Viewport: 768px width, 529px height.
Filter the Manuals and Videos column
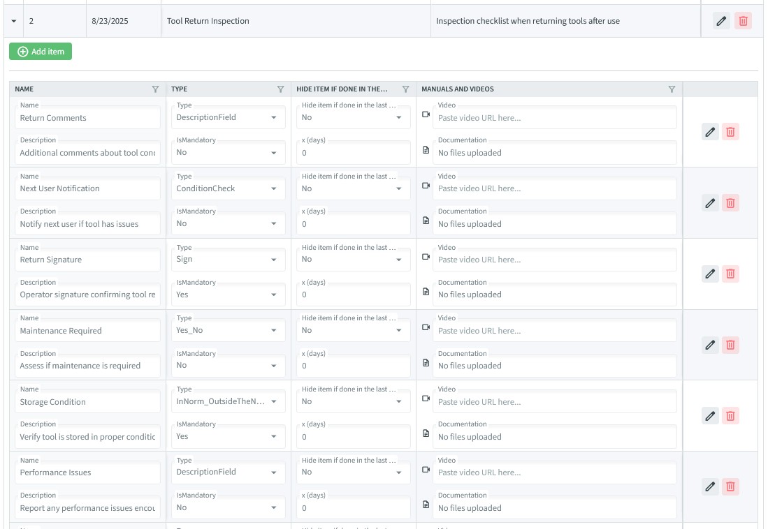(x=672, y=89)
